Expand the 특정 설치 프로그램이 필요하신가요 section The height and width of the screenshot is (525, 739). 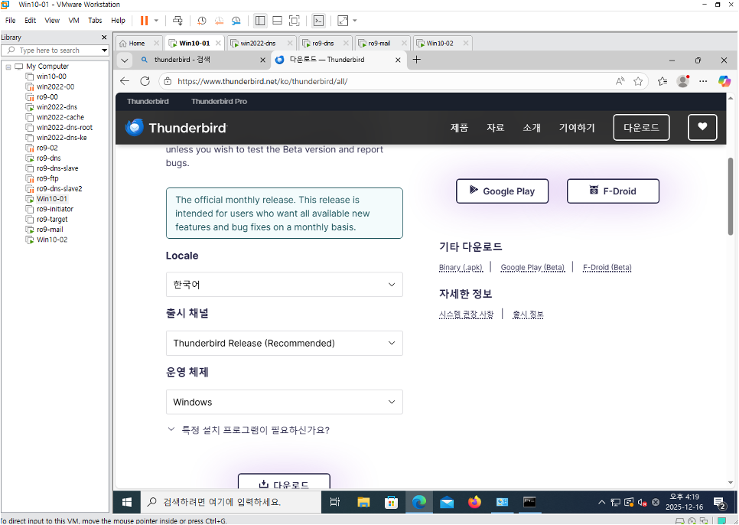coord(249,430)
